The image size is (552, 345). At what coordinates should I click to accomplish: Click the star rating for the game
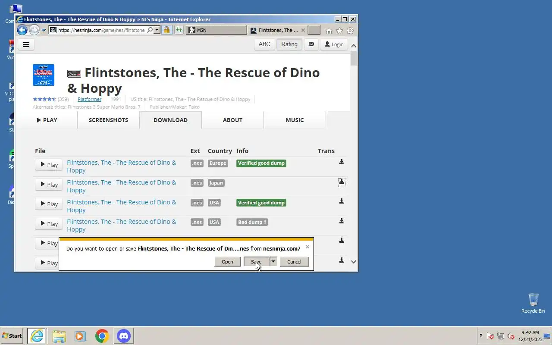coord(44,99)
